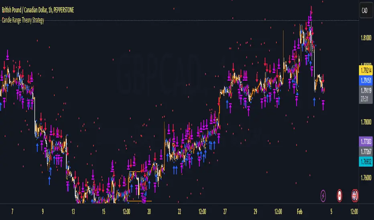374x220 pixels.
Task: Click the 7 date label on time axis
Action: (x=12, y=212)
